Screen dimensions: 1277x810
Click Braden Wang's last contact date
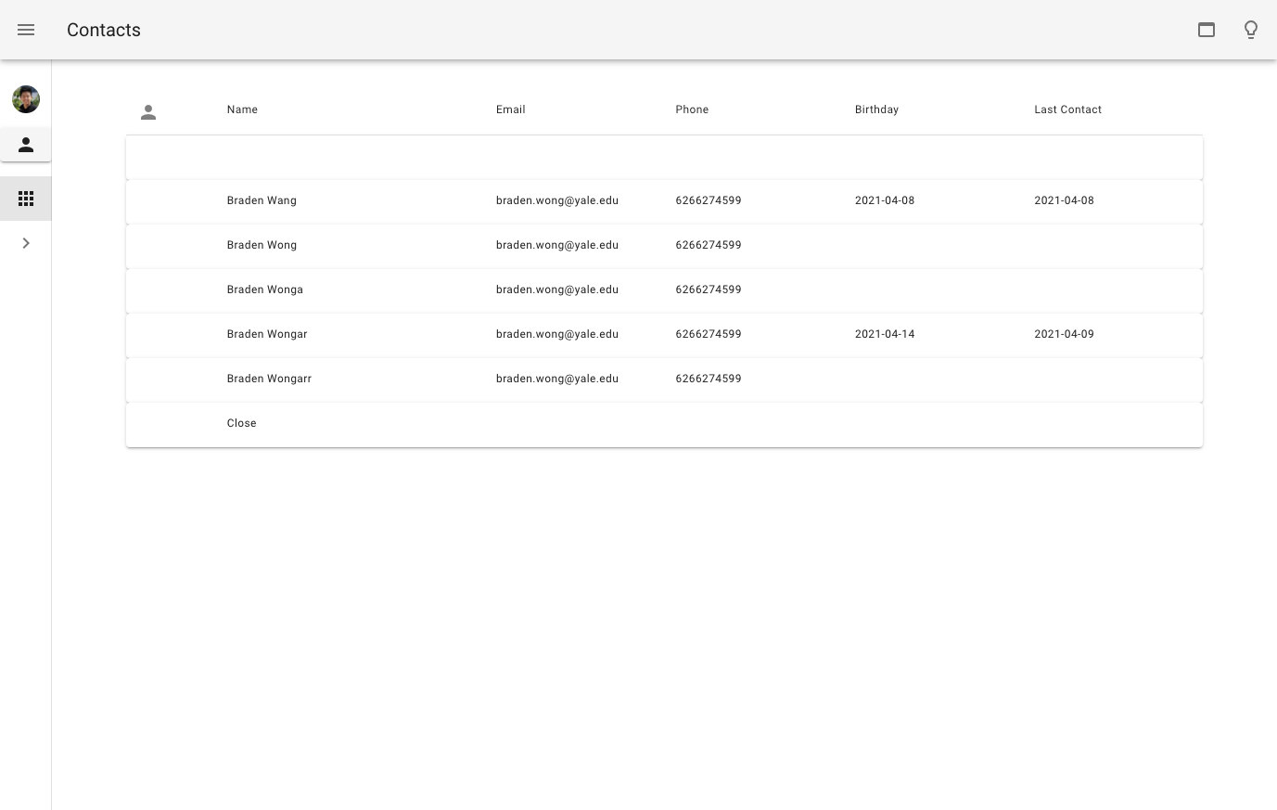(1065, 200)
